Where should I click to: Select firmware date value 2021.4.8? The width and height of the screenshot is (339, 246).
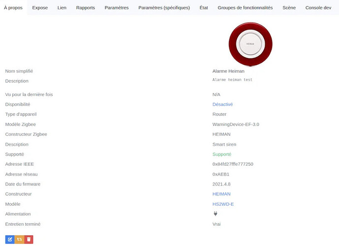[x=221, y=184]
